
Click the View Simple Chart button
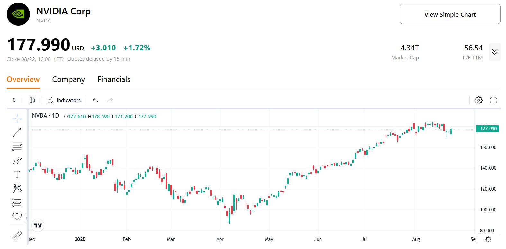[450, 14]
